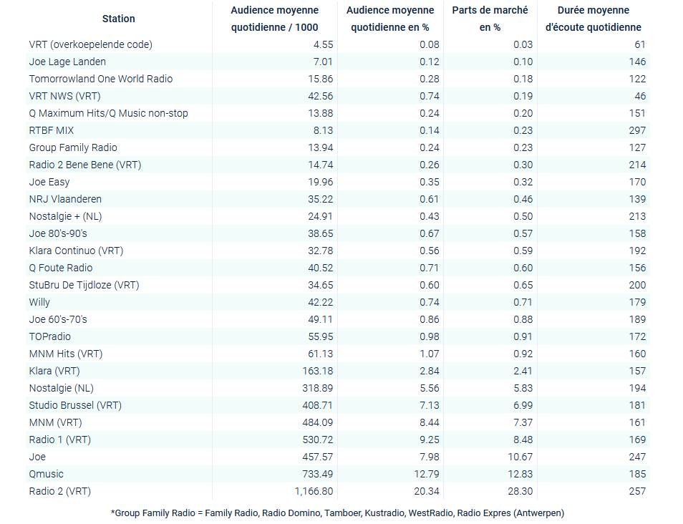The width and height of the screenshot is (683, 524).
Task: Click the Audience moyenne quotidienne / 1000 header
Action: (x=274, y=19)
